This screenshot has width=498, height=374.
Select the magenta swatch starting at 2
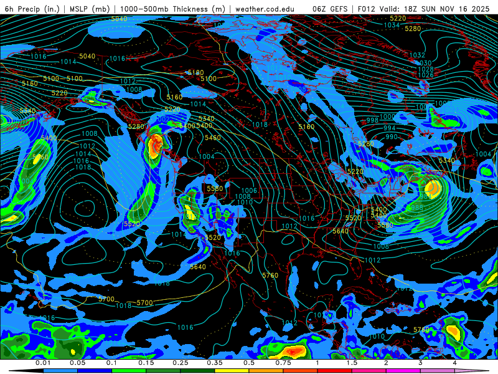click(x=403, y=371)
